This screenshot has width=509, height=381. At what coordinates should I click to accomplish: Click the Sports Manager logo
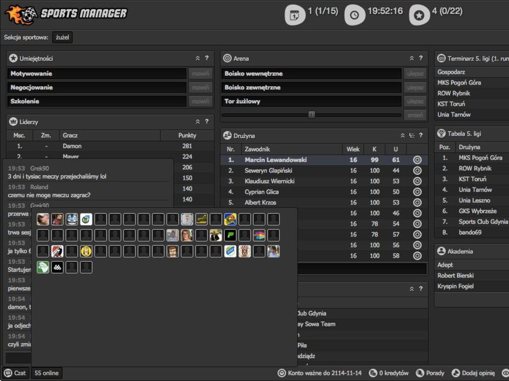tap(66, 14)
